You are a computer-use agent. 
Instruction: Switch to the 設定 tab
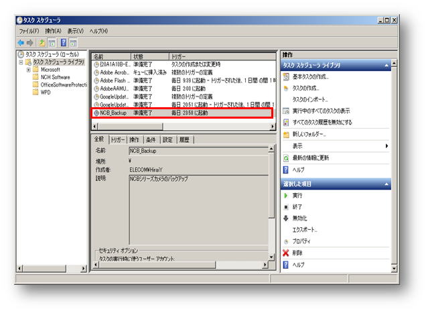pyautogui.click(x=167, y=140)
